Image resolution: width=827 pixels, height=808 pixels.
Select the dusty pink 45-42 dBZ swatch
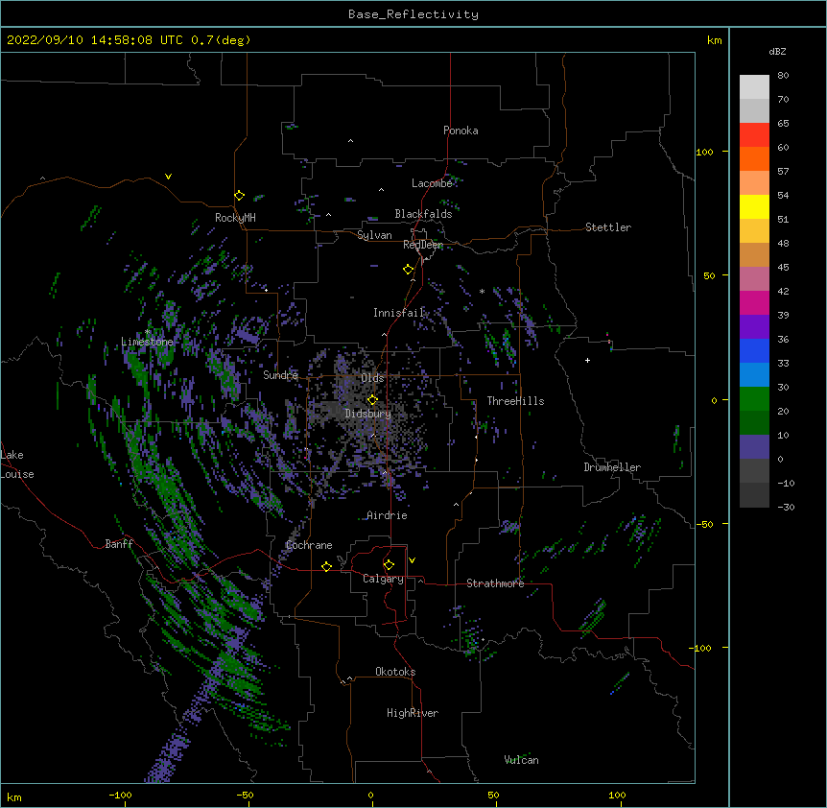coord(754,279)
